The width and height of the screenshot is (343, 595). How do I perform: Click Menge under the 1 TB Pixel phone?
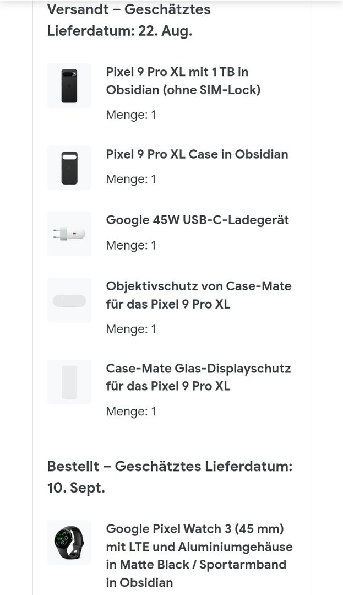click(131, 115)
